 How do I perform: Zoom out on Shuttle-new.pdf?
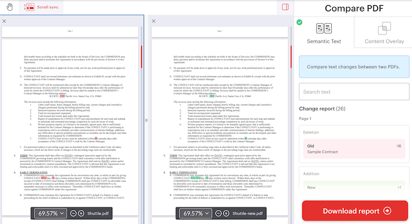point(218,214)
